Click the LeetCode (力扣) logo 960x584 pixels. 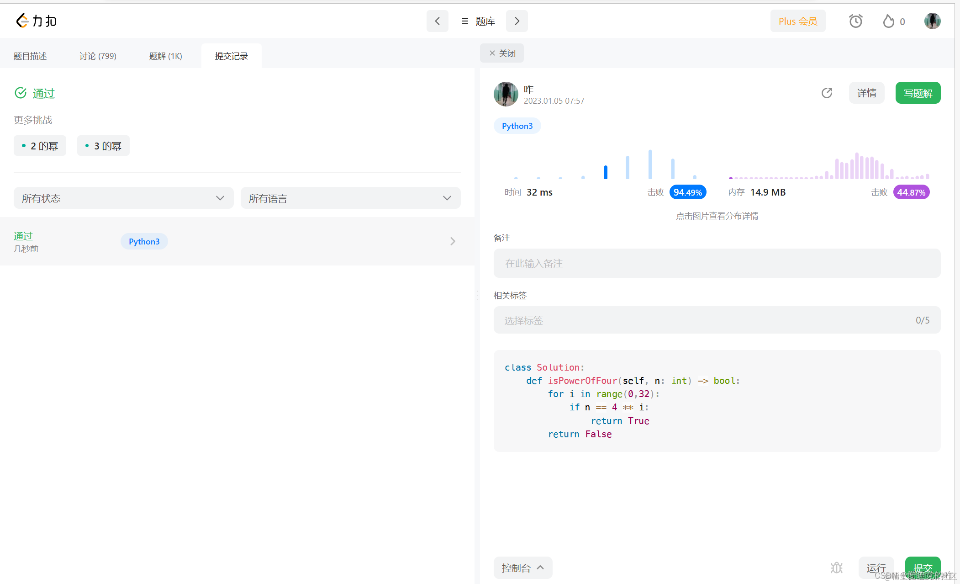pos(36,21)
